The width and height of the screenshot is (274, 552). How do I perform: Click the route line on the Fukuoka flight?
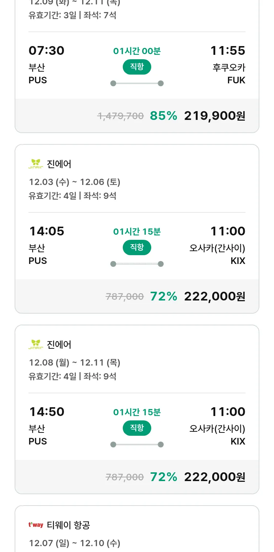tap(137, 83)
